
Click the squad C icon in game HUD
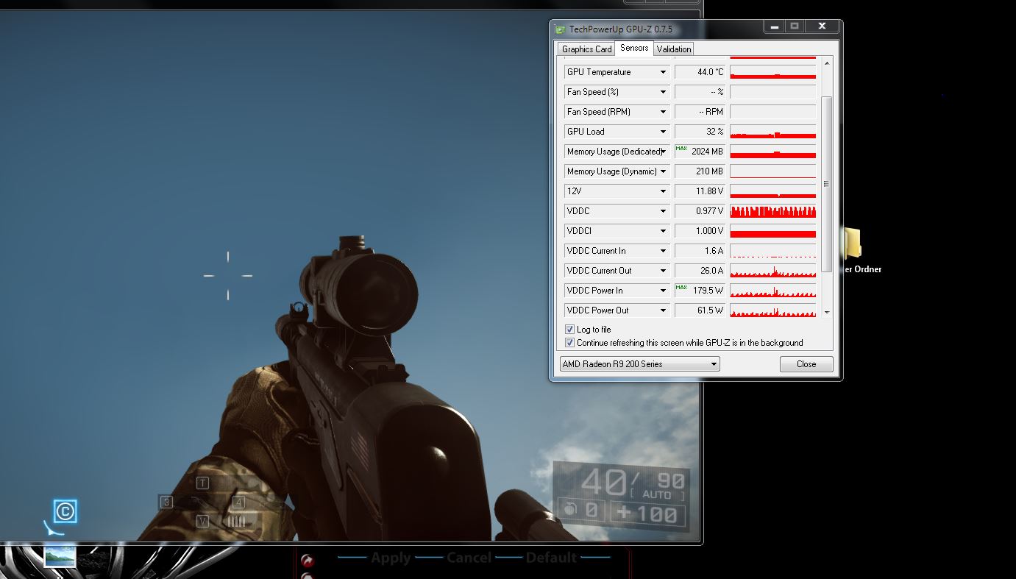65,511
